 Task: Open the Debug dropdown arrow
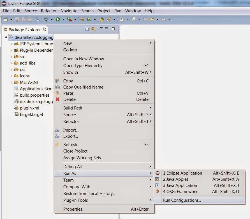(x=52, y=19)
